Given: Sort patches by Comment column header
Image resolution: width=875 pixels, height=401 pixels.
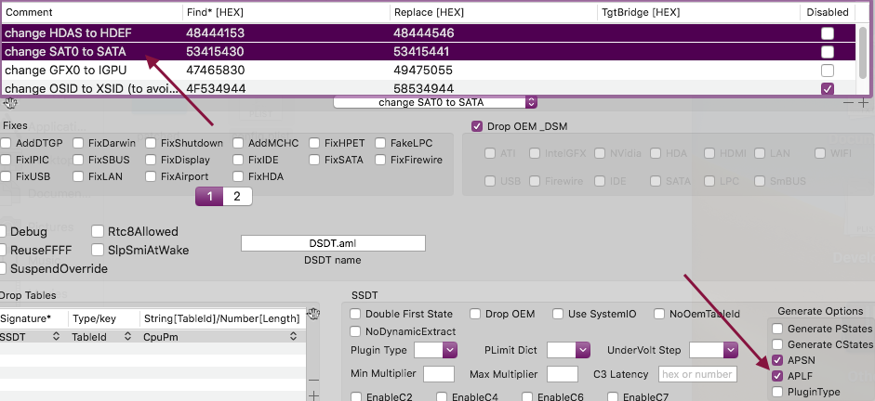Looking at the screenshot, I should (x=92, y=12).
